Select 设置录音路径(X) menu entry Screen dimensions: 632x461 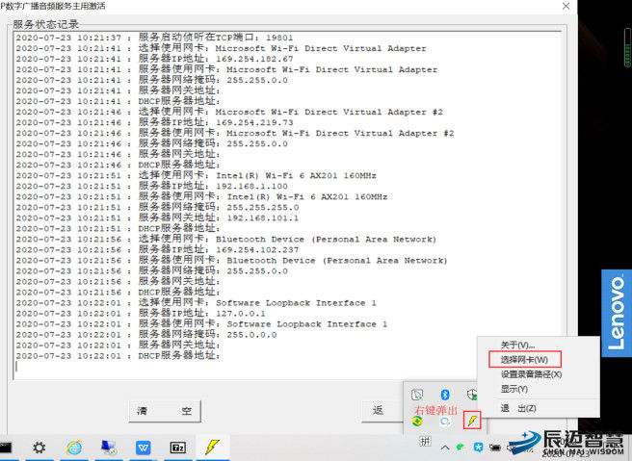click(531, 373)
